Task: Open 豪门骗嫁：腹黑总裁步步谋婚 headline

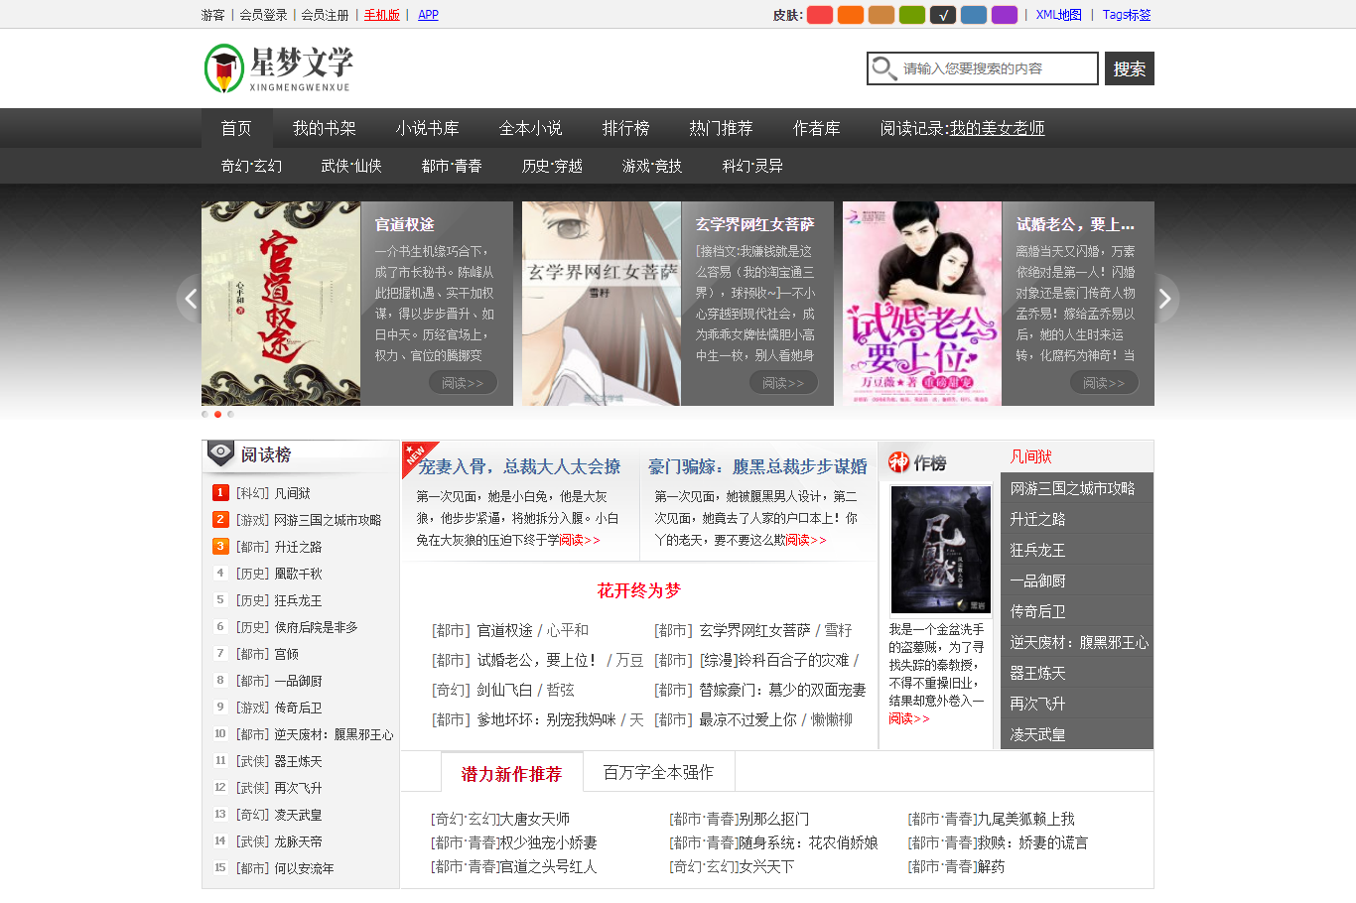Action: click(x=757, y=466)
